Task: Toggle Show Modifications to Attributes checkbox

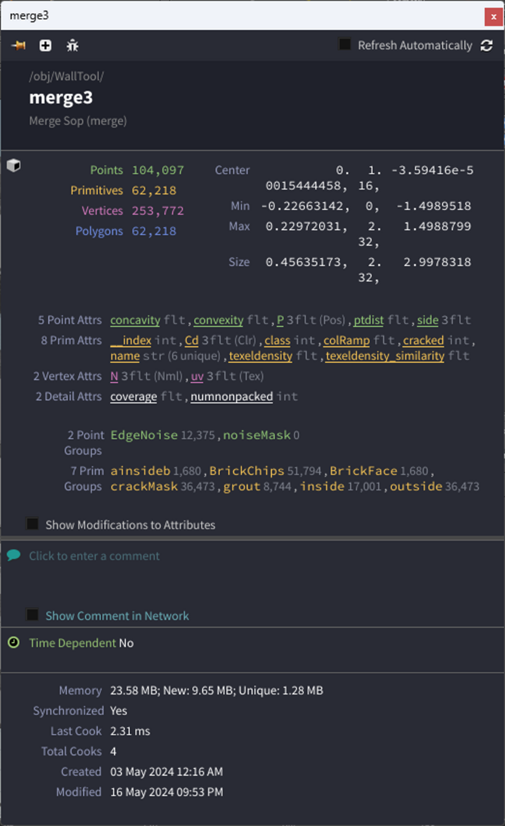Action: [x=32, y=525]
